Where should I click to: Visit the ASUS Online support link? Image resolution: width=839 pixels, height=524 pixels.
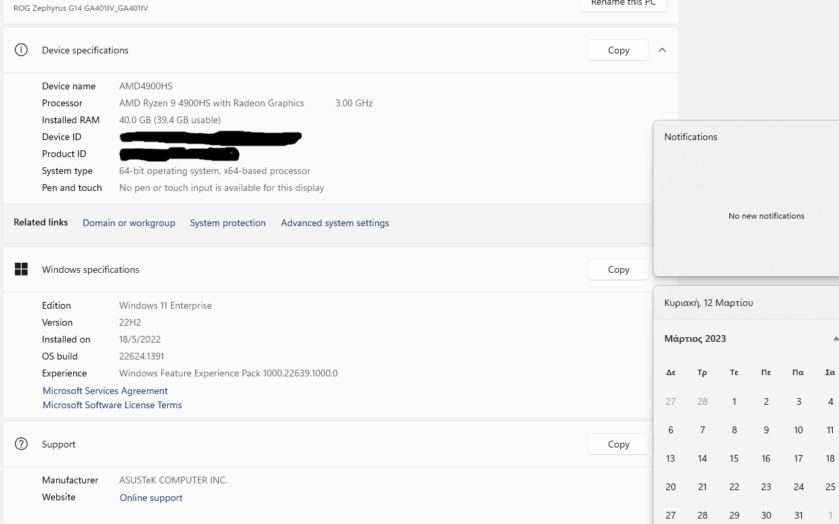pos(151,498)
